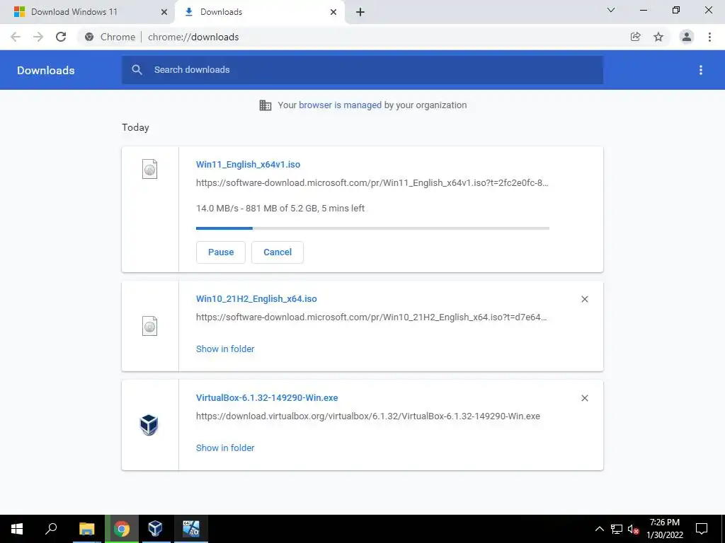
Task: Open Windows taskbar search
Action: tap(51, 529)
